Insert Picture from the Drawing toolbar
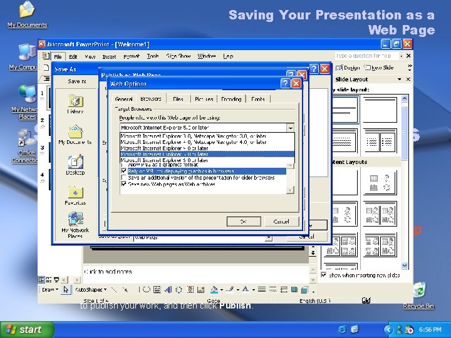The width and height of the screenshot is (451, 338). pyautogui.click(x=201, y=289)
